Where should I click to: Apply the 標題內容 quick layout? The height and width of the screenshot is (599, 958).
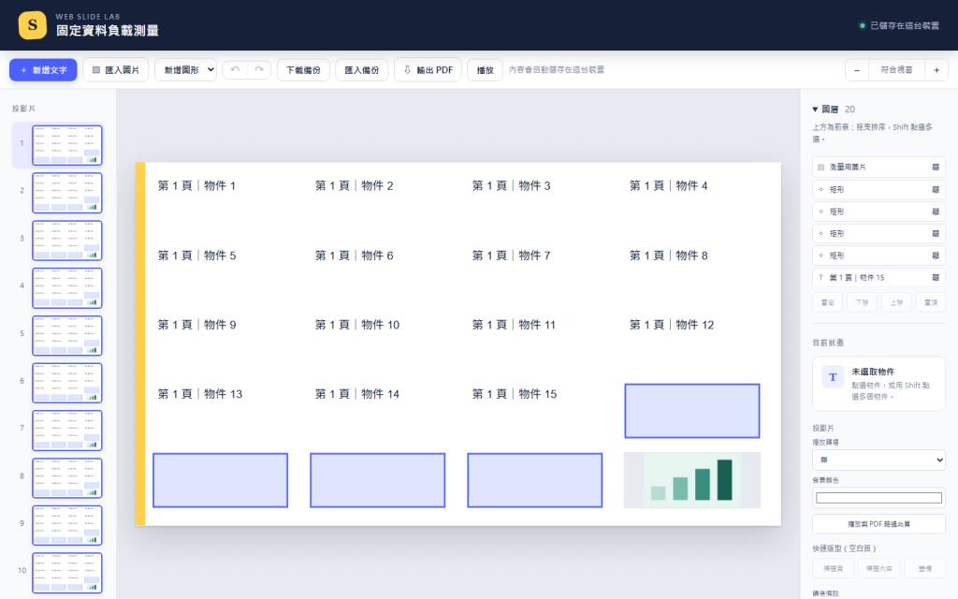pyautogui.click(x=878, y=568)
